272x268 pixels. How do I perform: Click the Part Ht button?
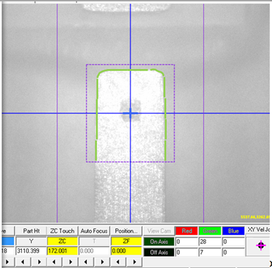click(31, 231)
